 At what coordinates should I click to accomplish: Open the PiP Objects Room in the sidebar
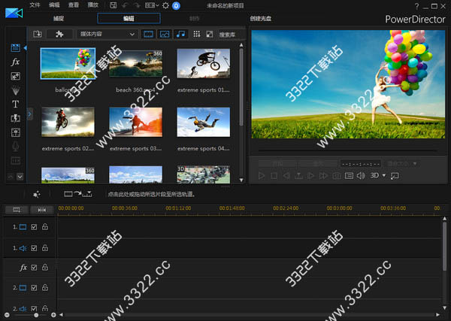15,76
